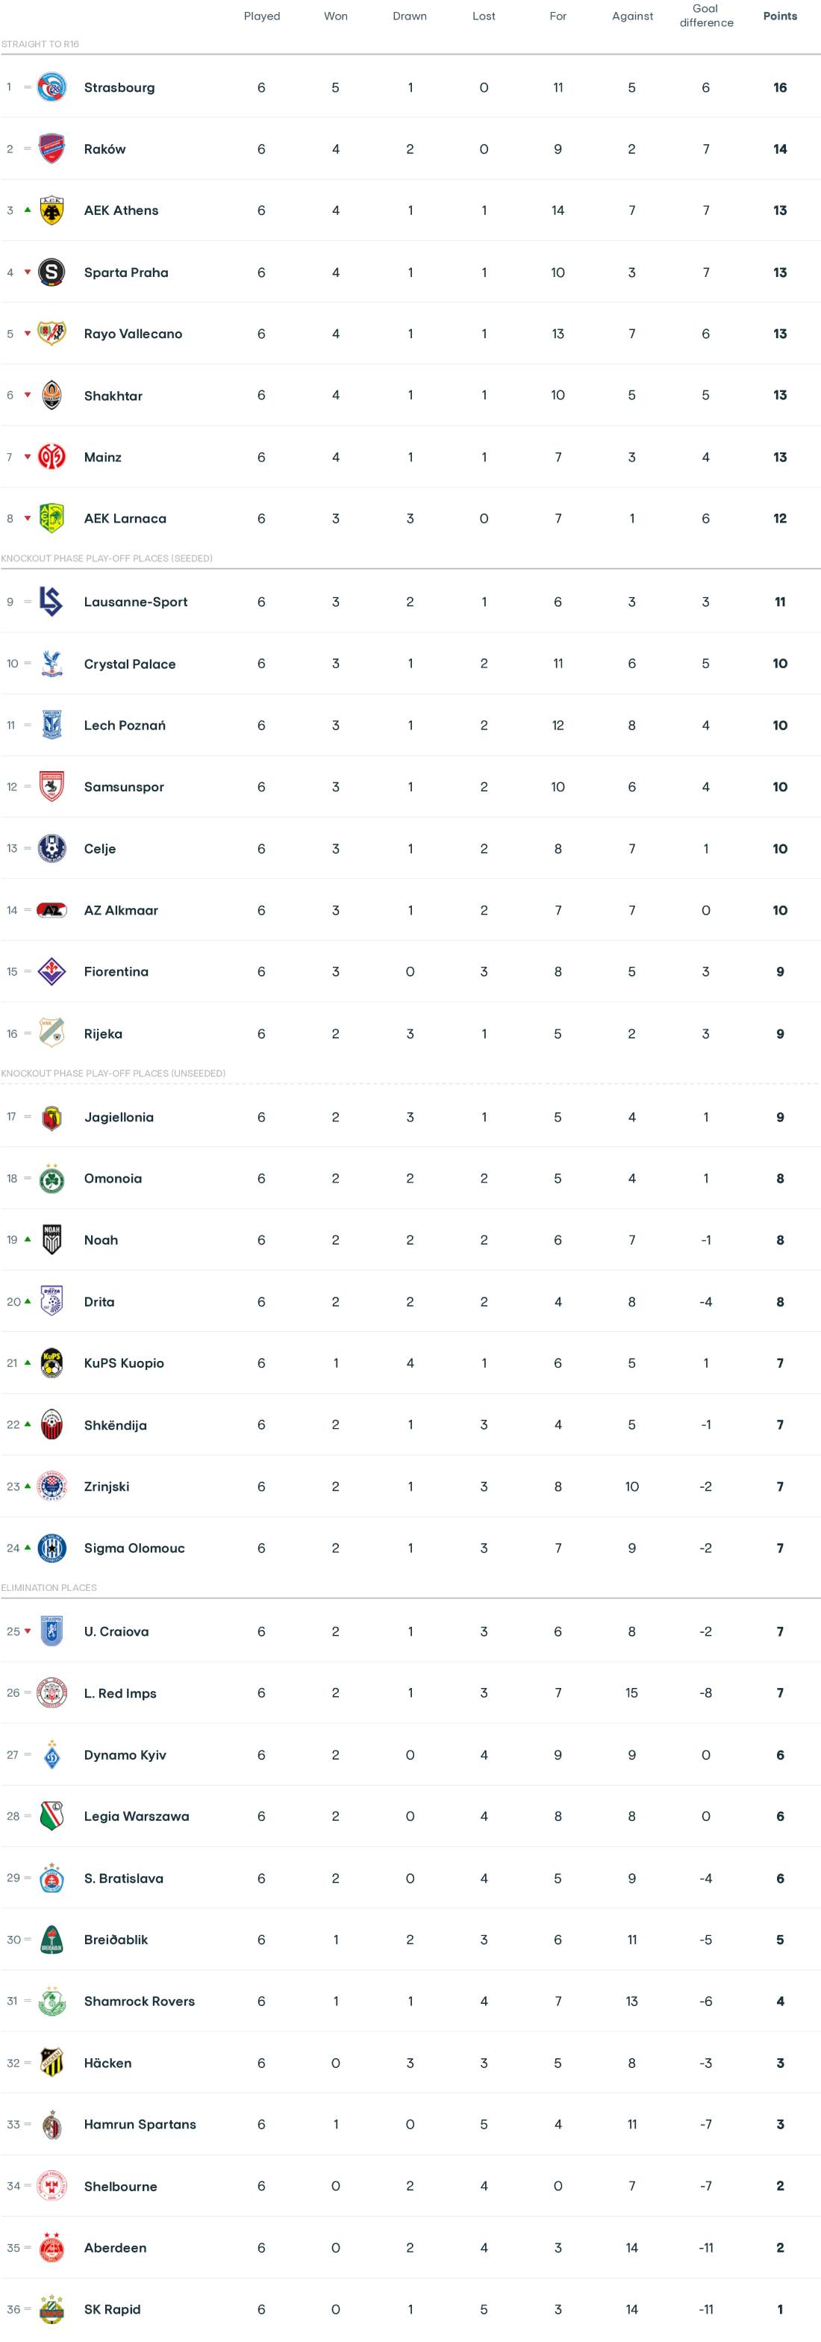This screenshot has height=2342, width=821.
Task: Click the green up arrow beside Noah
Action: 28,1239
